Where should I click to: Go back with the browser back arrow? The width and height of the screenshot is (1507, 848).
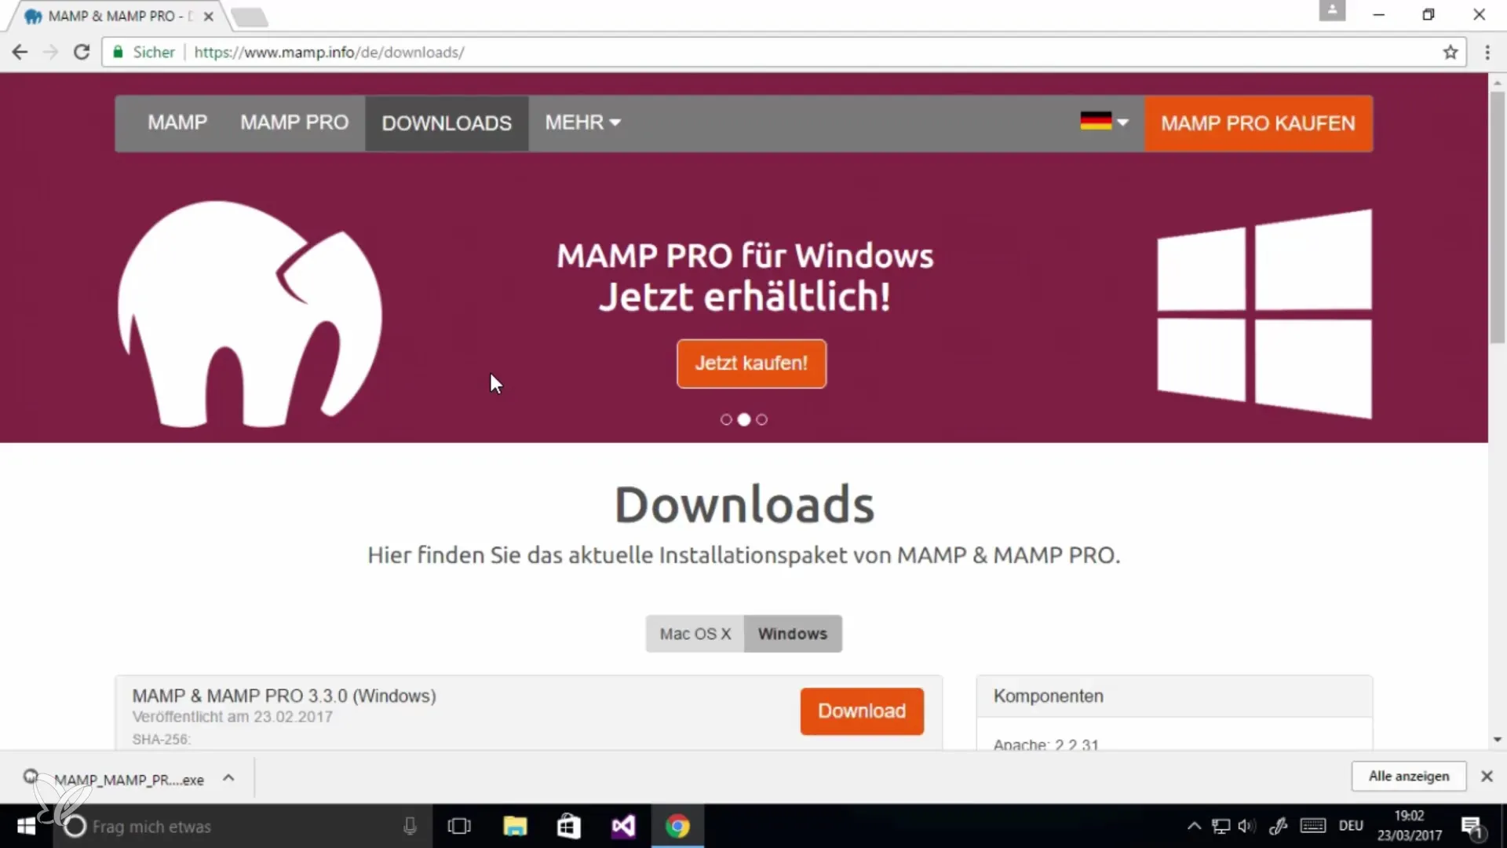click(20, 52)
